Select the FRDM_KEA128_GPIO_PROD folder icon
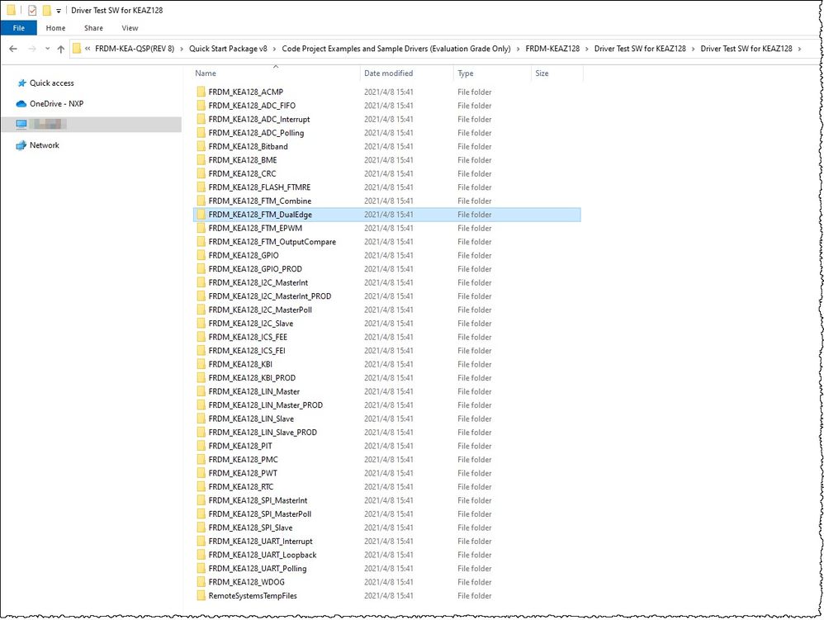This screenshot has width=824, height=620. coord(201,269)
